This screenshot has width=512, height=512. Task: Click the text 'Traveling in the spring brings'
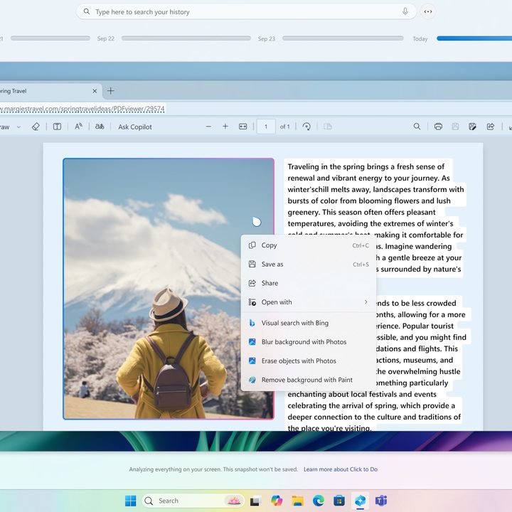click(340, 166)
